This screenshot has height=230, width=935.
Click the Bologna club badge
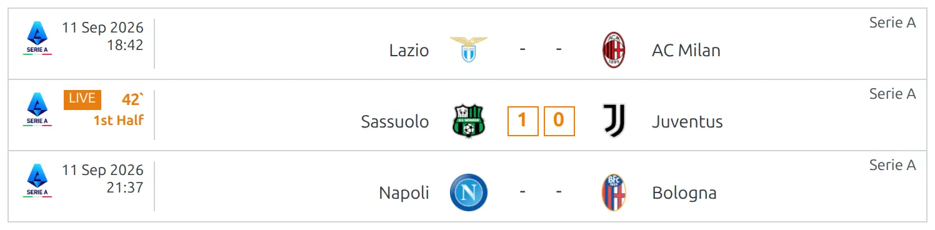click(x=613, y=192)
